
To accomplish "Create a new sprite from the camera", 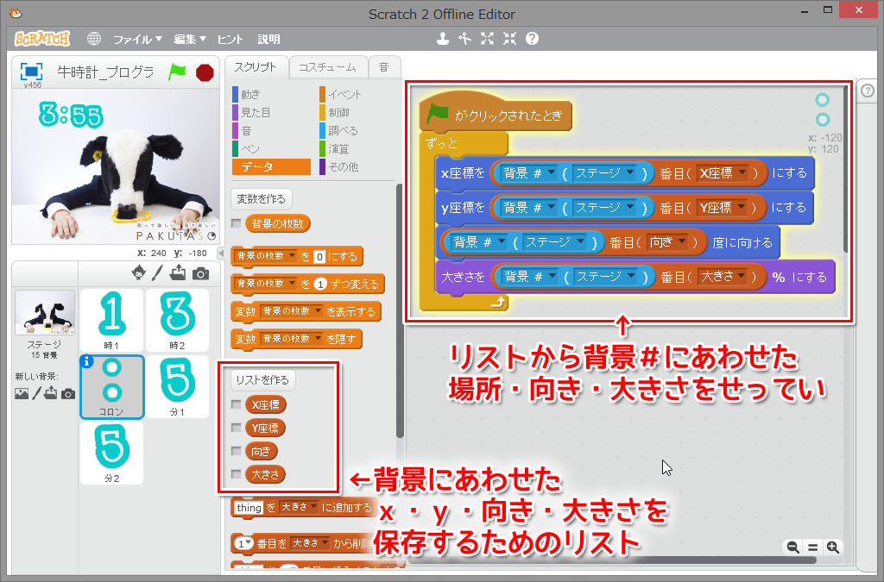I will pyautogui.click(x=200, y=273).
